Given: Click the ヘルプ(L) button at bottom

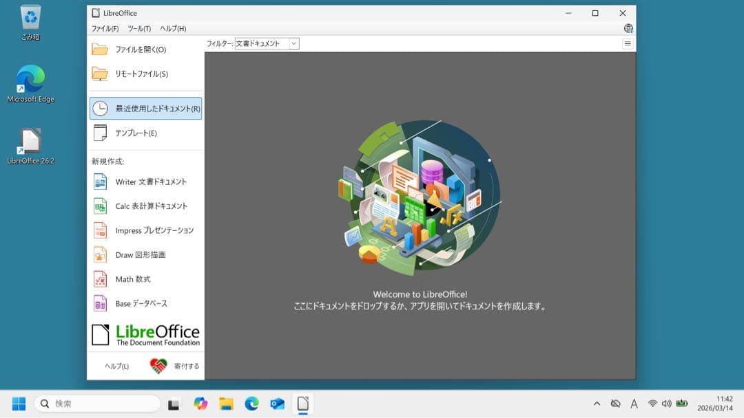Looking at the screenshot, I should (x=116, y=366).
